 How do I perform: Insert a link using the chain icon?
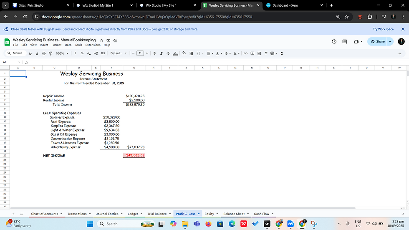(245, 53)
